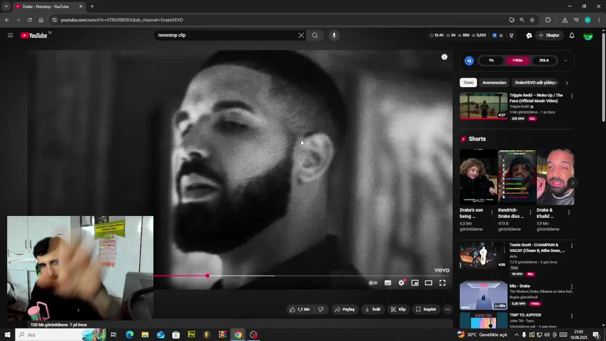Open Travis Scott CHAMPAIN & VACAY video title
This screenshot has width=606, height=341.
[537, 248]
